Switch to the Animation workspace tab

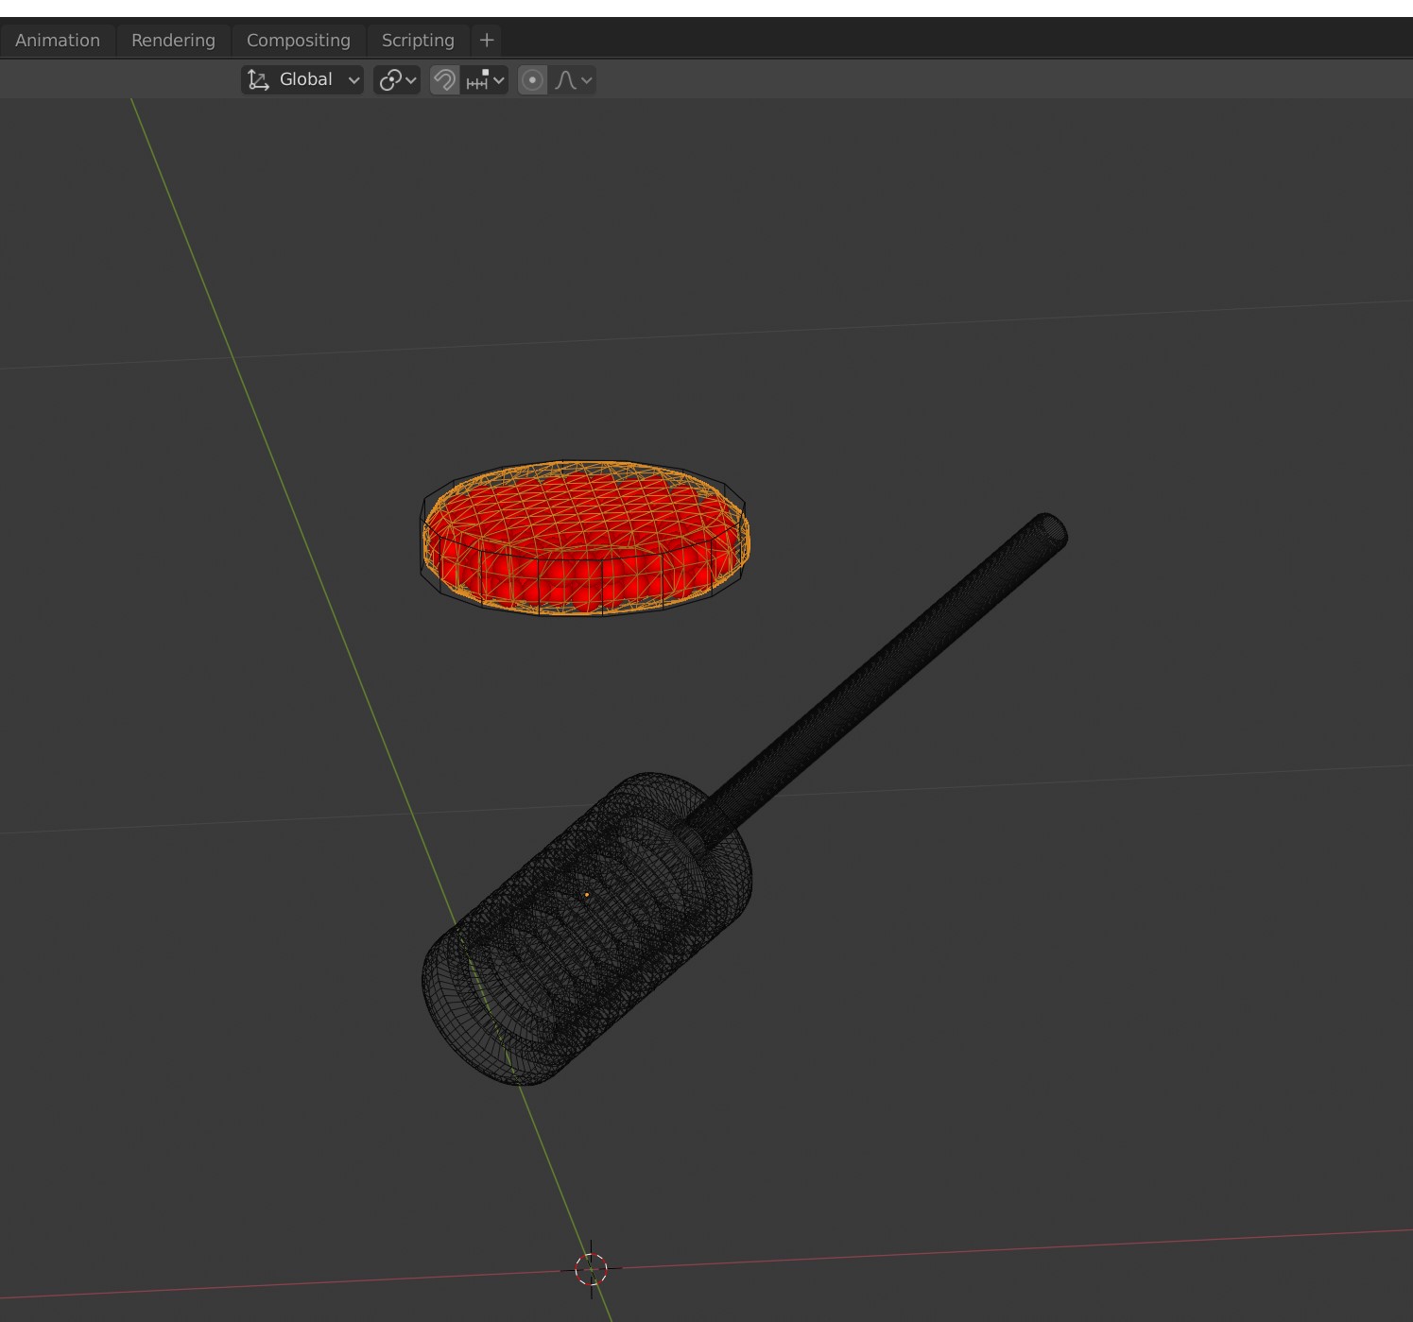click(x=58, y=41)
